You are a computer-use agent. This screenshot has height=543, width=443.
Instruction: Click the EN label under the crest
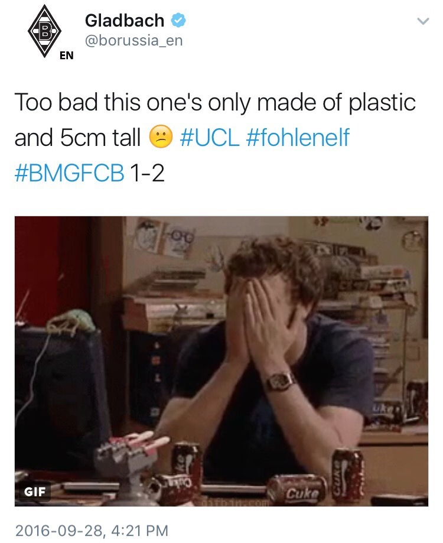pyautogui.click(x=66, y=55)
